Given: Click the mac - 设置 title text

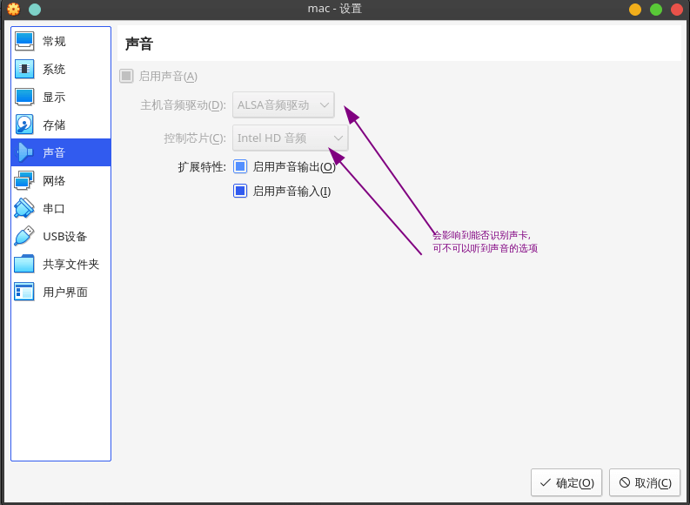Looking at the screenshot, I should 335,9.
